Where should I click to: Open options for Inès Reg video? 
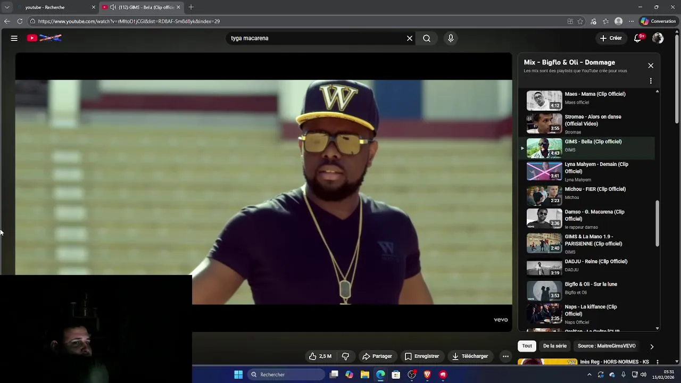[x=658, y=362]
